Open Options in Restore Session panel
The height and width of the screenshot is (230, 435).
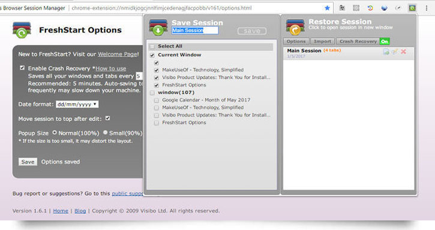[x=296, y=41]
